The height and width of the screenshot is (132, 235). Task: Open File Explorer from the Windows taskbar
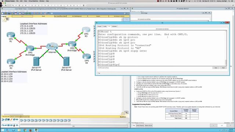click(19, 130)
